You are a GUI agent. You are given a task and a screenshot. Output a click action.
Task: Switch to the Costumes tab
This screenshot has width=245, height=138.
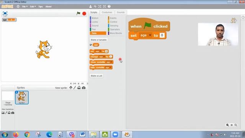(x=107, y=12)
